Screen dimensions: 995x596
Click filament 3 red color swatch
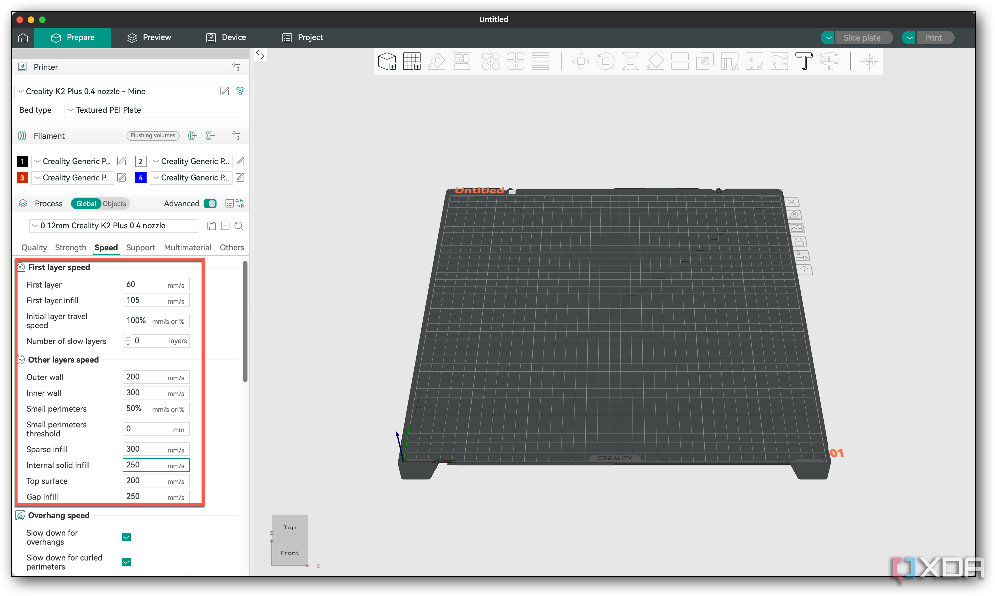[x=23, y=178]
